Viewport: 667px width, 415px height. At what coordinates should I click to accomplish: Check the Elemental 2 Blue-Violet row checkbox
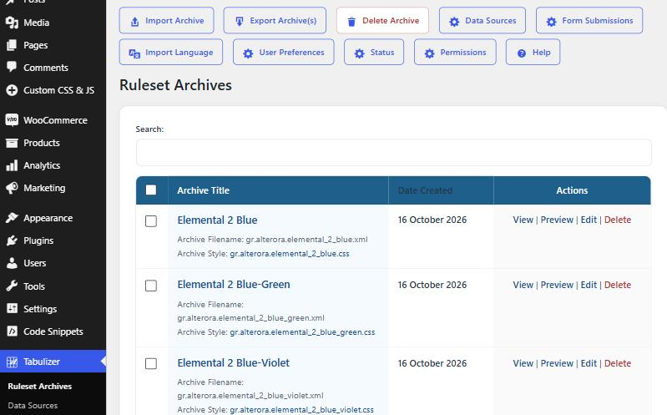pyautogui.click(x=151, y=363)
